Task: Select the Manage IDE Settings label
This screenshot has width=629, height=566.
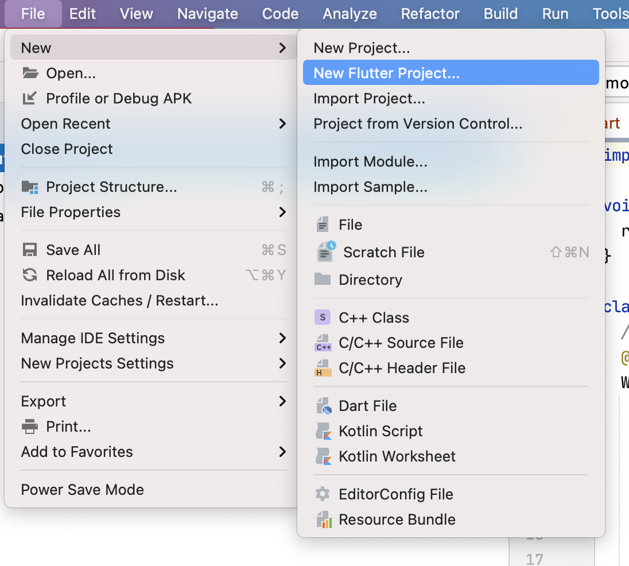Action: point(92,338)
